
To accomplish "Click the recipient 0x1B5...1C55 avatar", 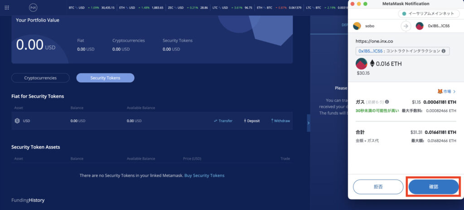I will coord(420,26).
